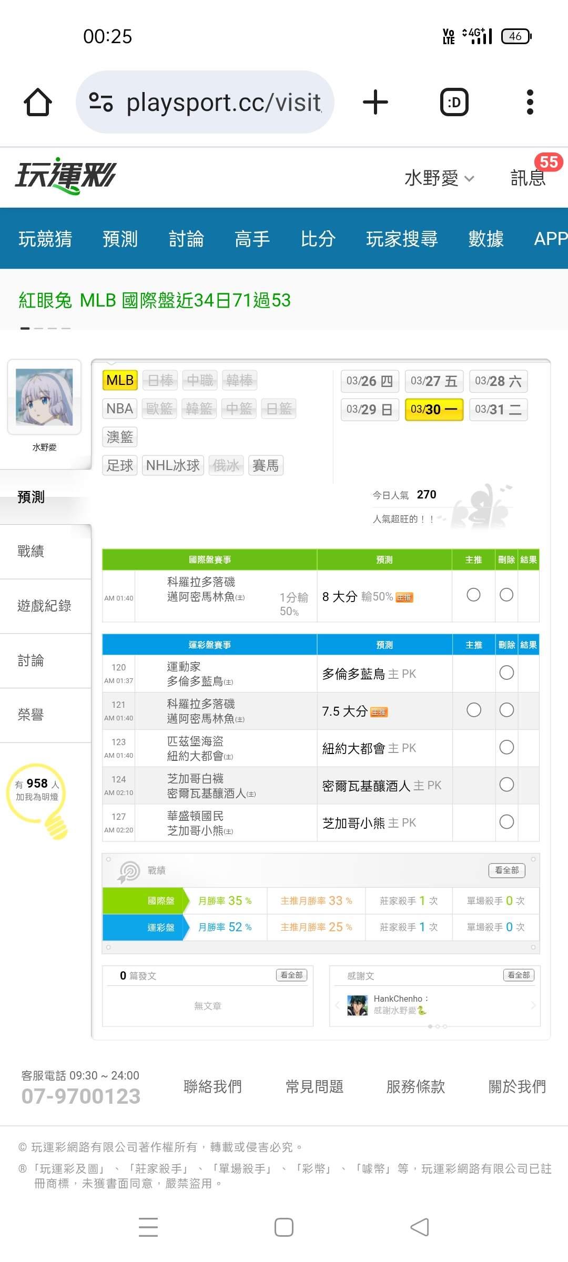Viewport: 568px width, 1262px height.
Task: Show next thank-you message with right chevron
Action: (533, 1005)
